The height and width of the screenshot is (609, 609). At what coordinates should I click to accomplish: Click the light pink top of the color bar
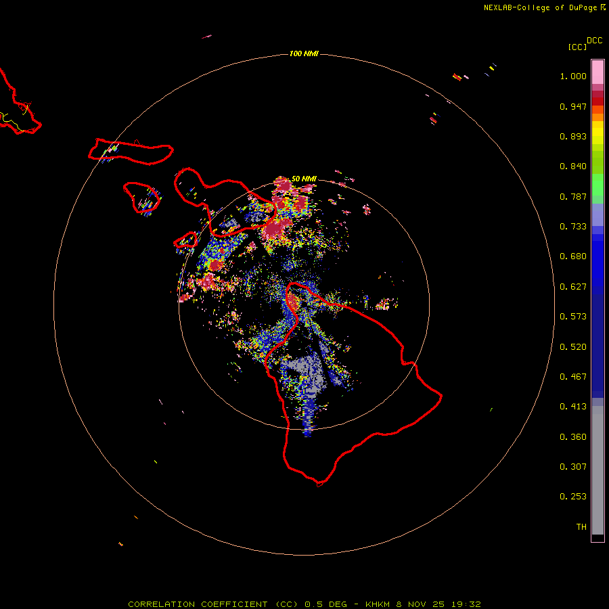(597, 72)
